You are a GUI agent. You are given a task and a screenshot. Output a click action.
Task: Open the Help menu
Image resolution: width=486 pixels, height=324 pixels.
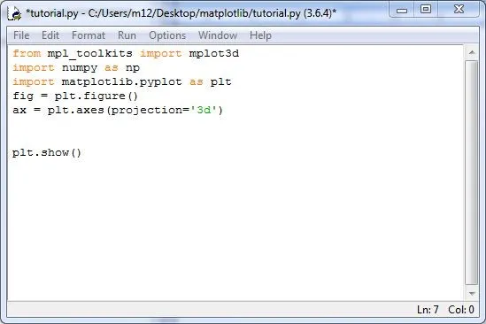click(260, 35)
